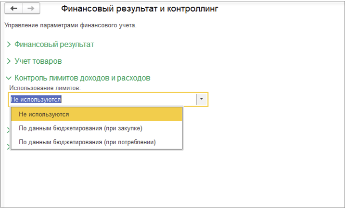Image resolution: width=345 pixels, height=208 pixels.
Task: Collapse Контроль лимитов using its chevron icon
Action: pyautogui.click(x=9, y=78)
